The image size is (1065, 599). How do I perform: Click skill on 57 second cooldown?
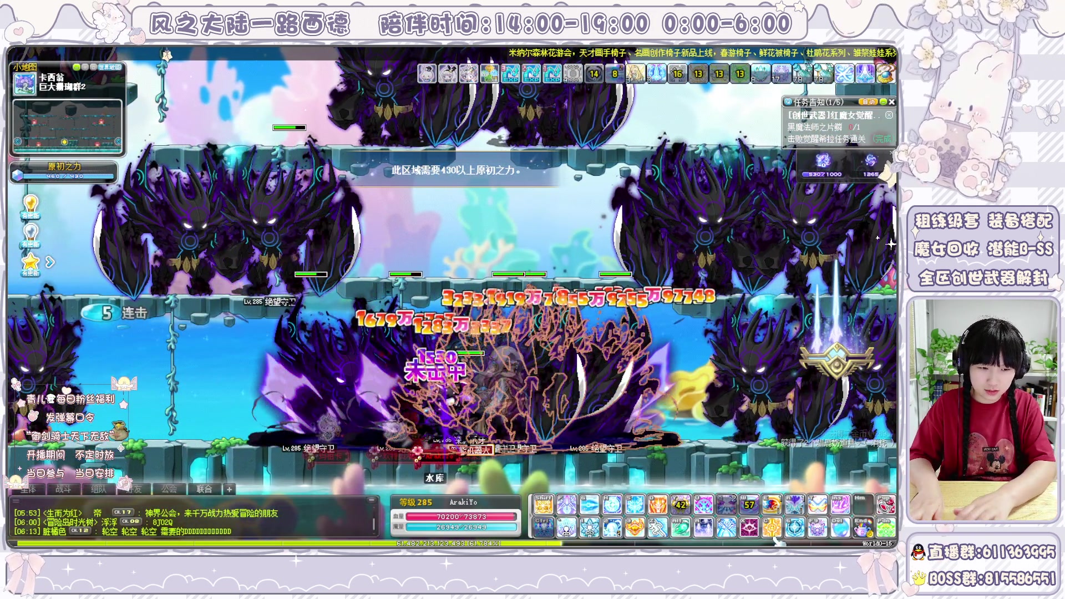tap(748, 505)
